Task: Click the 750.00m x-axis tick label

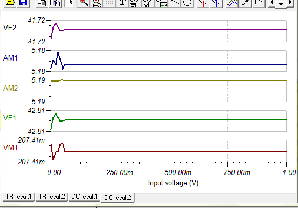Action: (x=237, y=172)
